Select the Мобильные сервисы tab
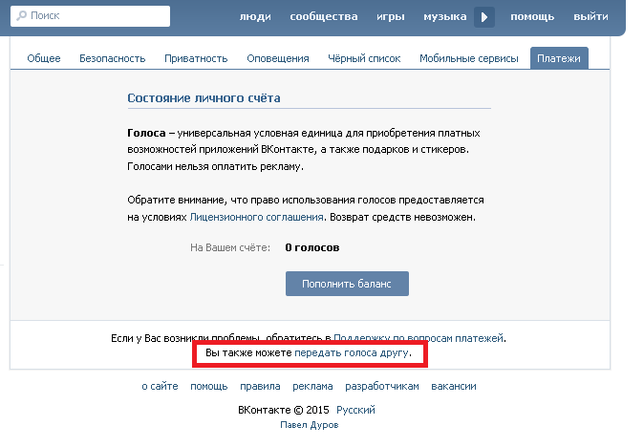The width and height of the screenshot is (644, 447). click(x=469, y=58)
